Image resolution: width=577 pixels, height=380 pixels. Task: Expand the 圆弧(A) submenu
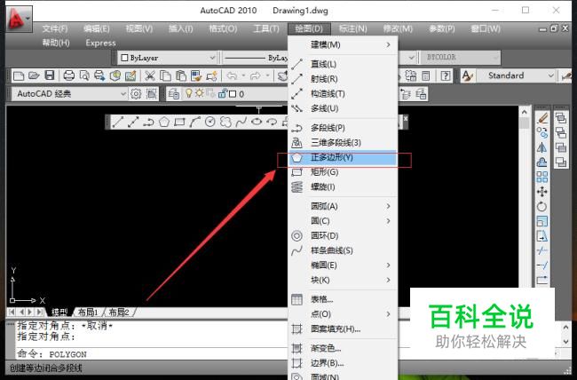click(x=343, y=206)
